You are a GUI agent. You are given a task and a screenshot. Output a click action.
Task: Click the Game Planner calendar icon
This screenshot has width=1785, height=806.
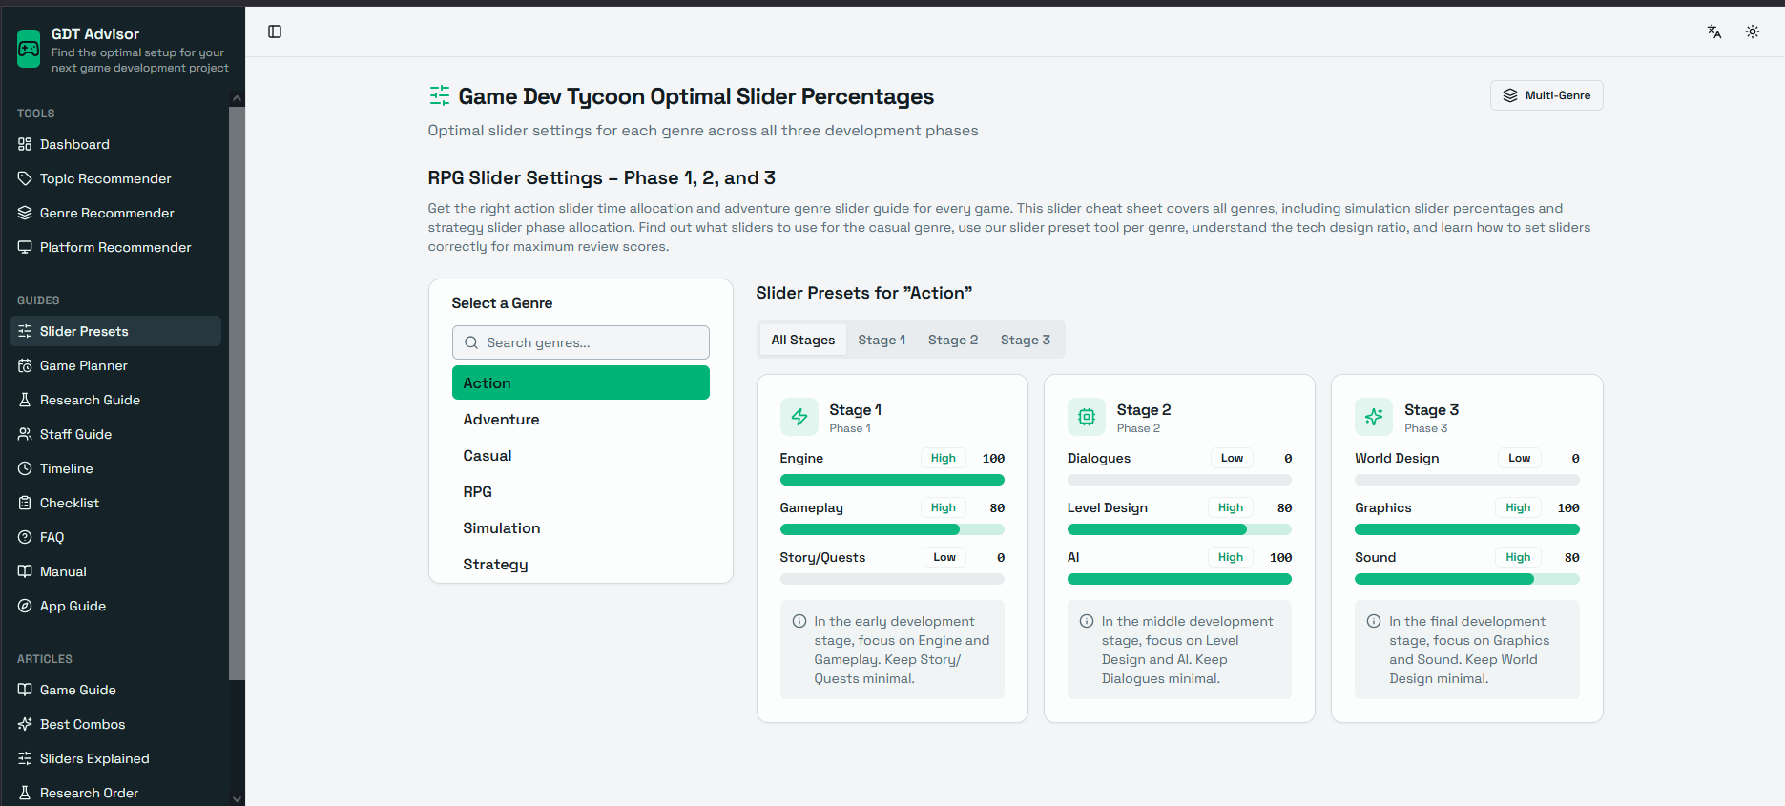[25, 365]
